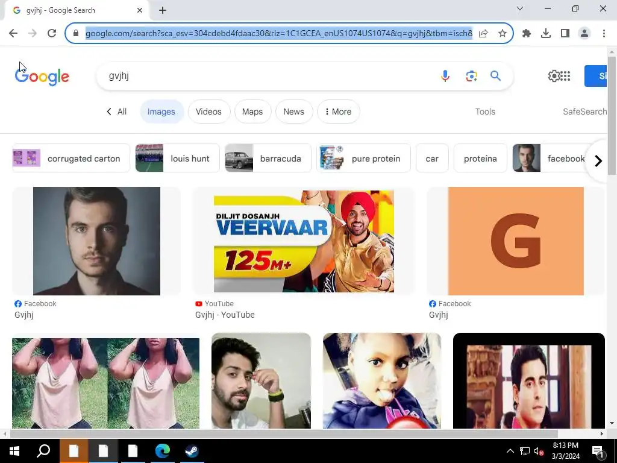Open the tab search chevron
The height and width of the screenshot is (463, 617).
520,8
